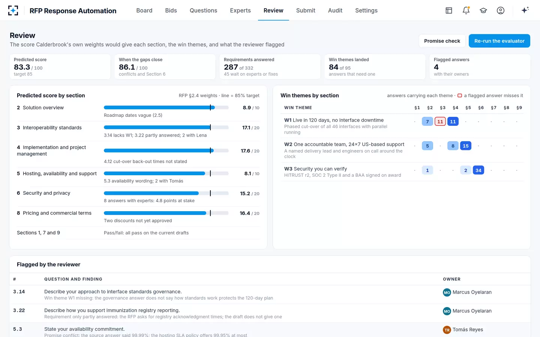Click Tomás Reyes avatar on row 5.3
540x337 pixels.
(447, 330)
